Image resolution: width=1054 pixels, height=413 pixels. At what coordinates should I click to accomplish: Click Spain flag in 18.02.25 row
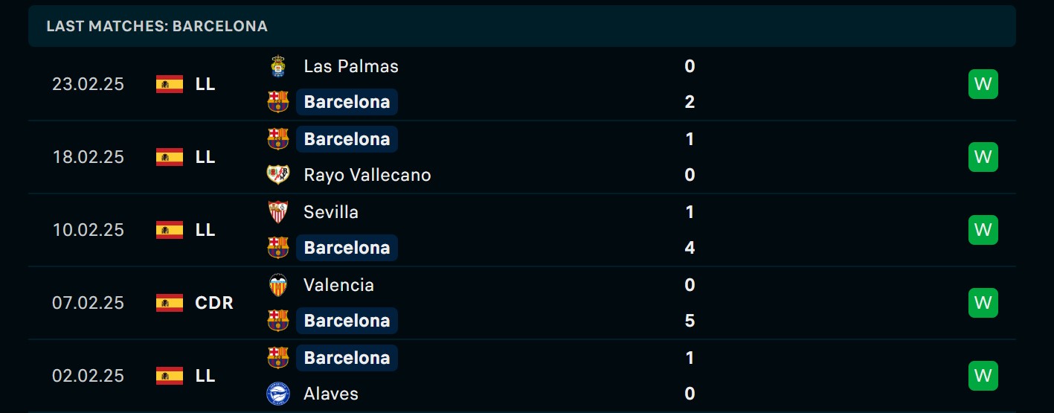point(170,157)
